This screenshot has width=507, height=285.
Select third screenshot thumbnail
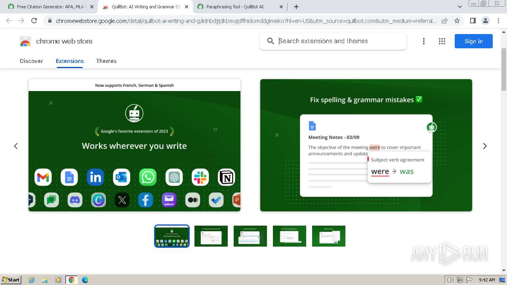tap(250, 236)
